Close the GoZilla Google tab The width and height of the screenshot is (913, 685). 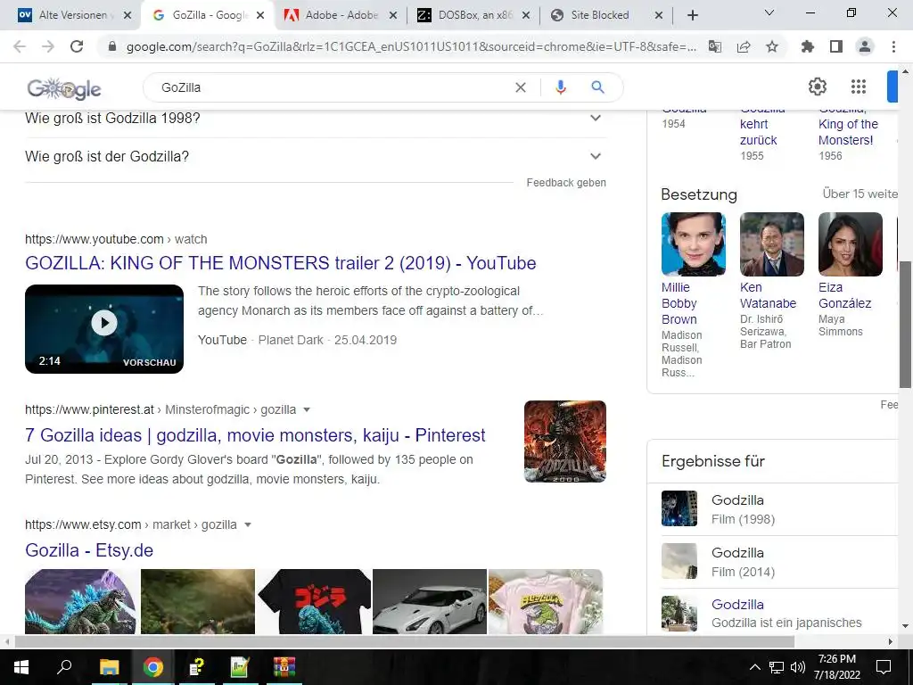point(260,16)
